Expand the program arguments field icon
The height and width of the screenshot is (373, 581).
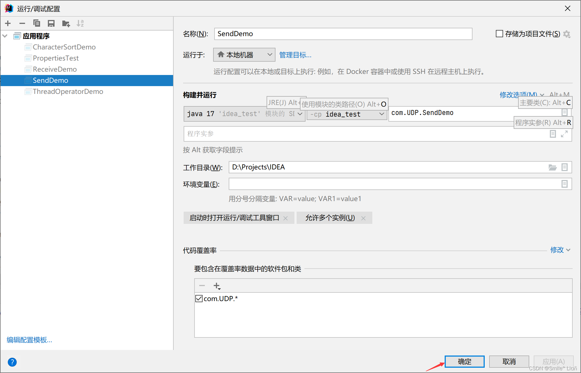564,134
